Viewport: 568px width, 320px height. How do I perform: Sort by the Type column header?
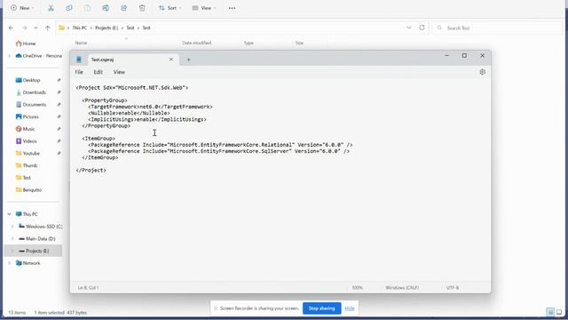[x=248, y=43]
